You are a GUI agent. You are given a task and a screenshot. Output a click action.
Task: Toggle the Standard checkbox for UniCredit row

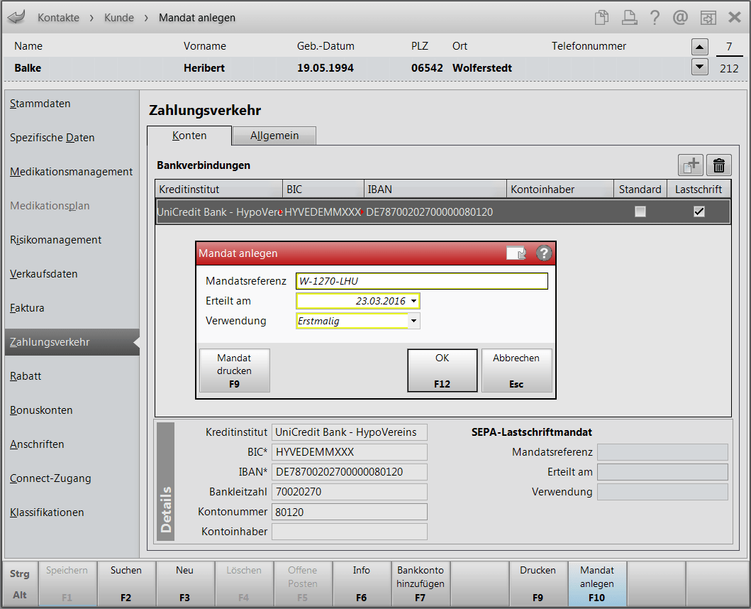640,212
